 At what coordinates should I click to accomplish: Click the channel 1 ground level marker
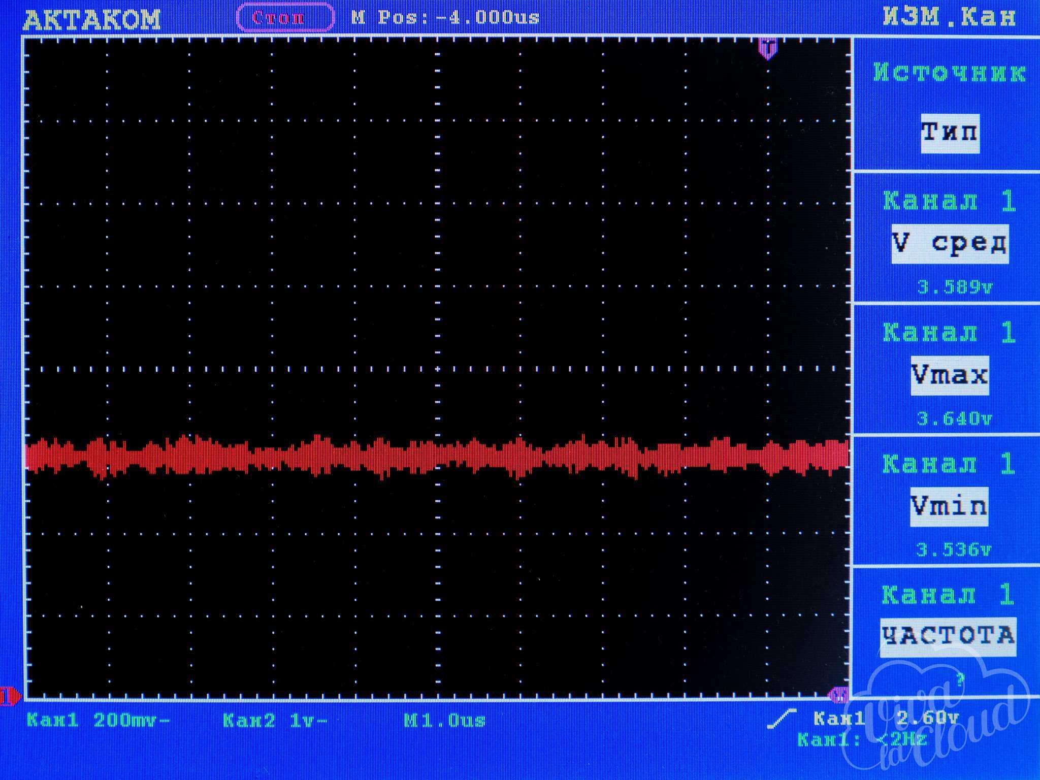tap(10, 696)
